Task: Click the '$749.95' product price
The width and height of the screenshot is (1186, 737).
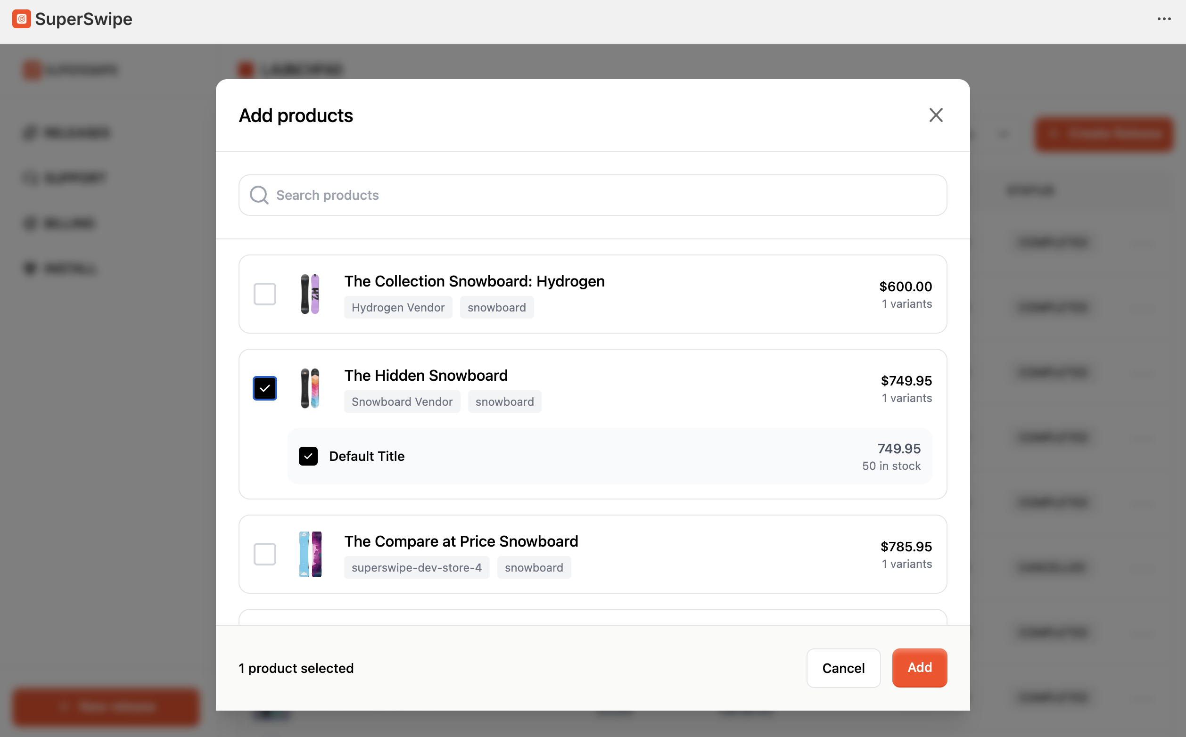Action: pyautogui.click(x=906, y=380)
